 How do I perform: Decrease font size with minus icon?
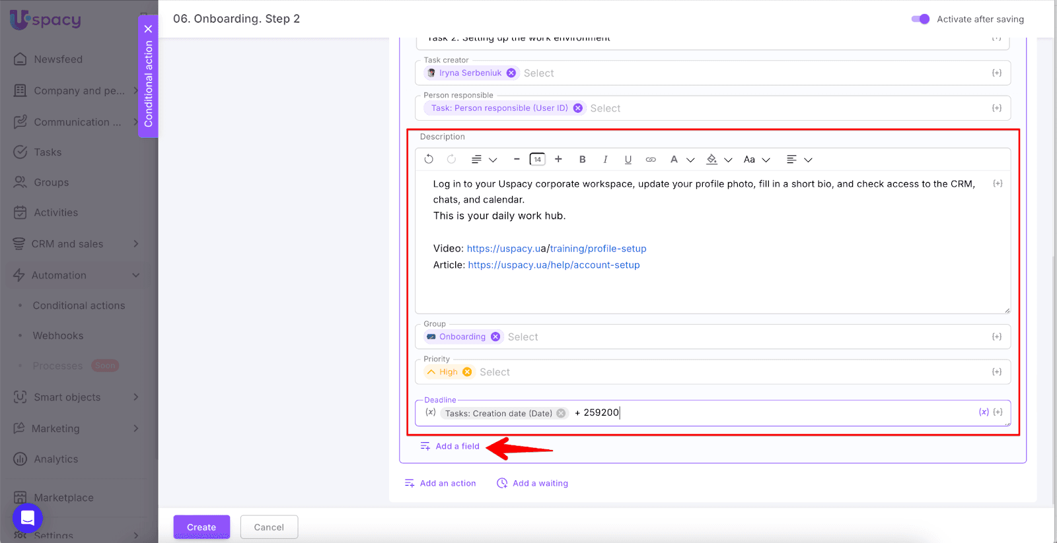tap(517, 159)
